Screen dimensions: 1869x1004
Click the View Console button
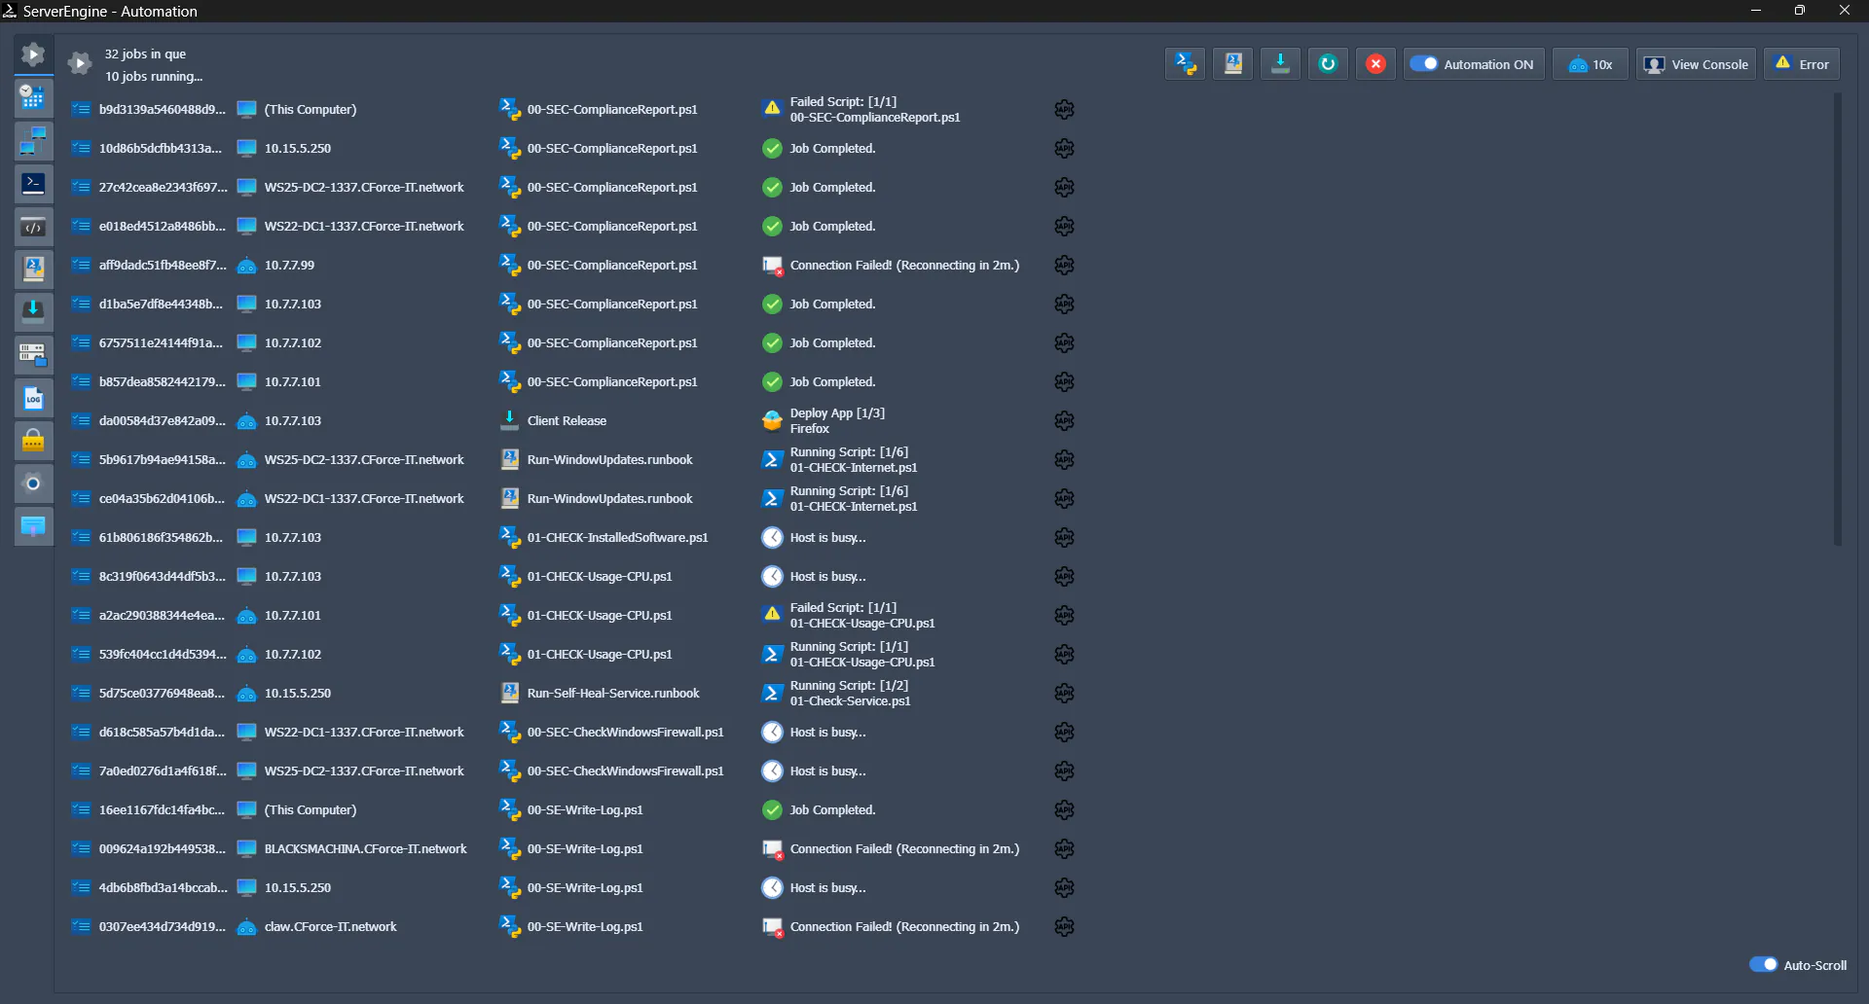pos(1696,64)
